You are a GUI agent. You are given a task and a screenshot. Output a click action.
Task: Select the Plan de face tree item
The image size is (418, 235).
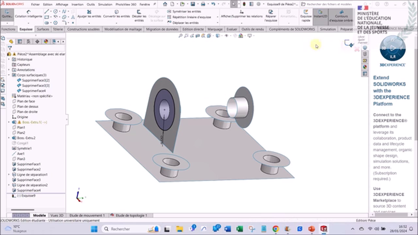[26, 101]
